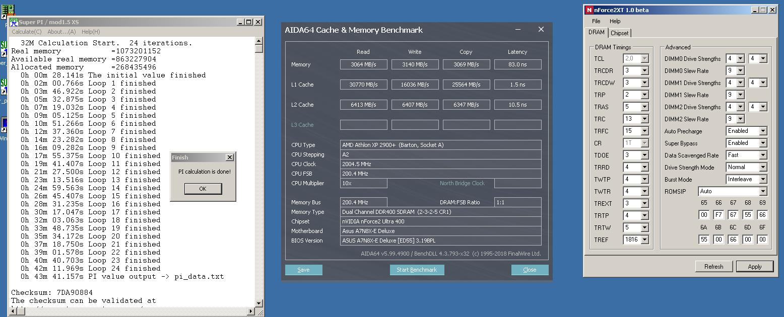
Task: Click ROMSIP field 6A containing 55
Action: [704, 240]
